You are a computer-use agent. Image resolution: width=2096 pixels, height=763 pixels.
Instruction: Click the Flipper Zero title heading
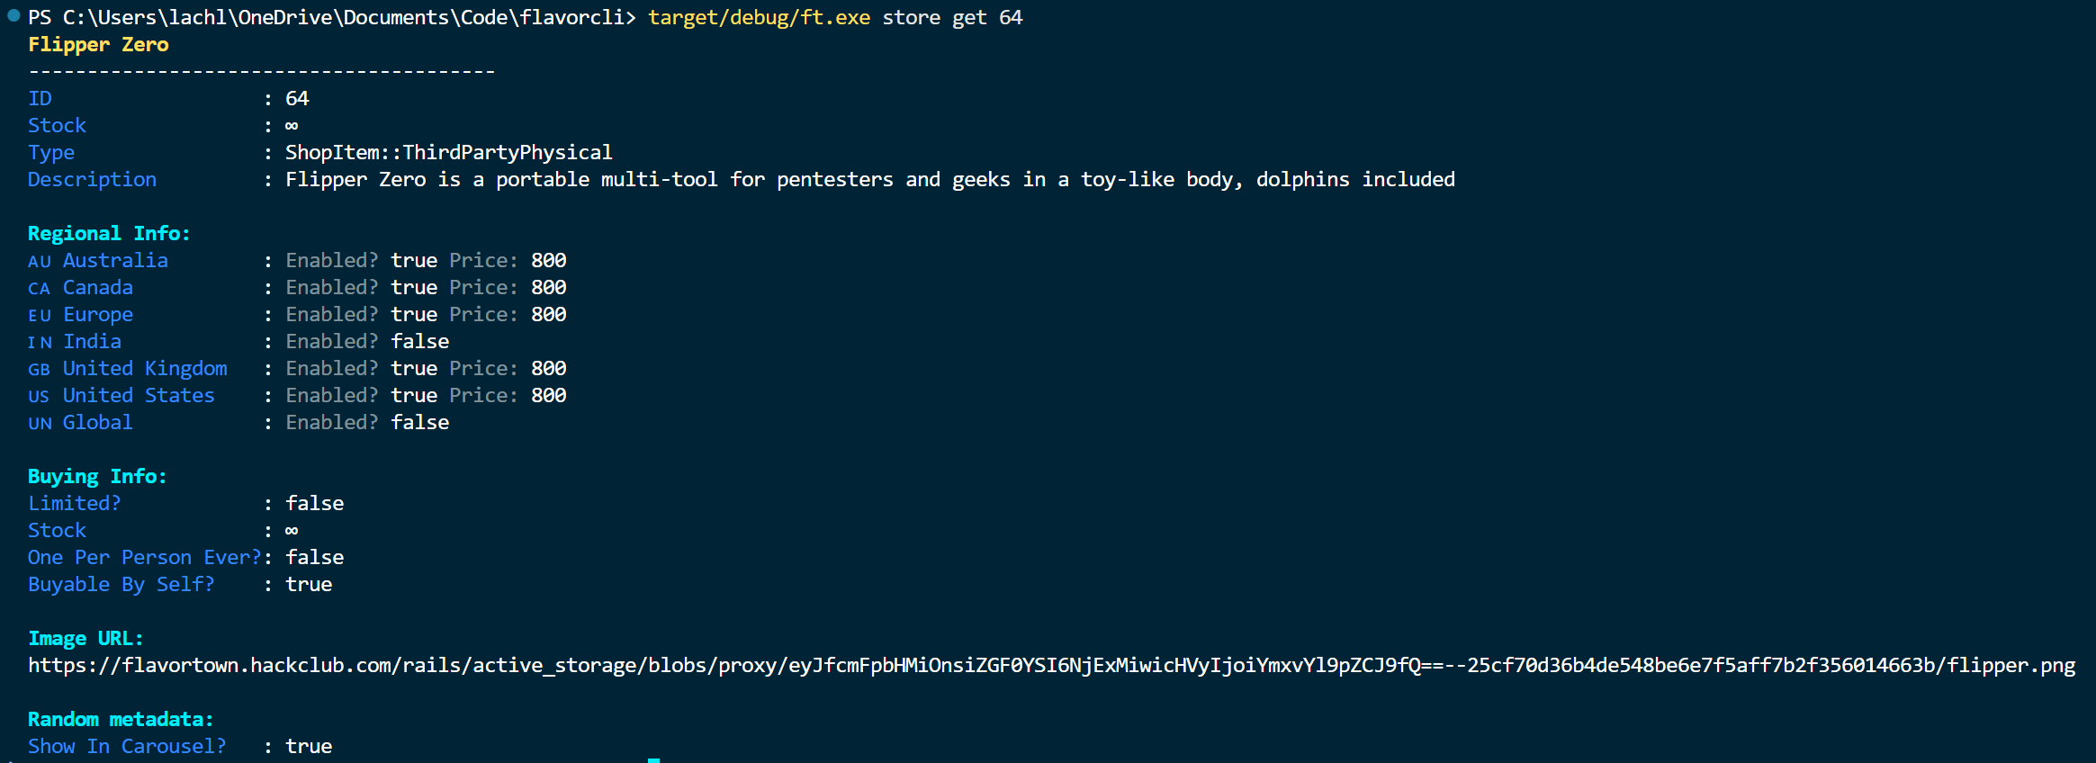[98, 45]
